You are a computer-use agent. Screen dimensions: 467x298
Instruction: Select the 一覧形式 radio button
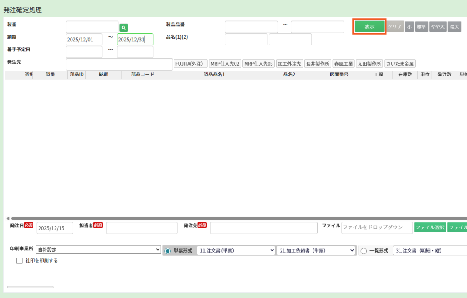tap(364, 251)
